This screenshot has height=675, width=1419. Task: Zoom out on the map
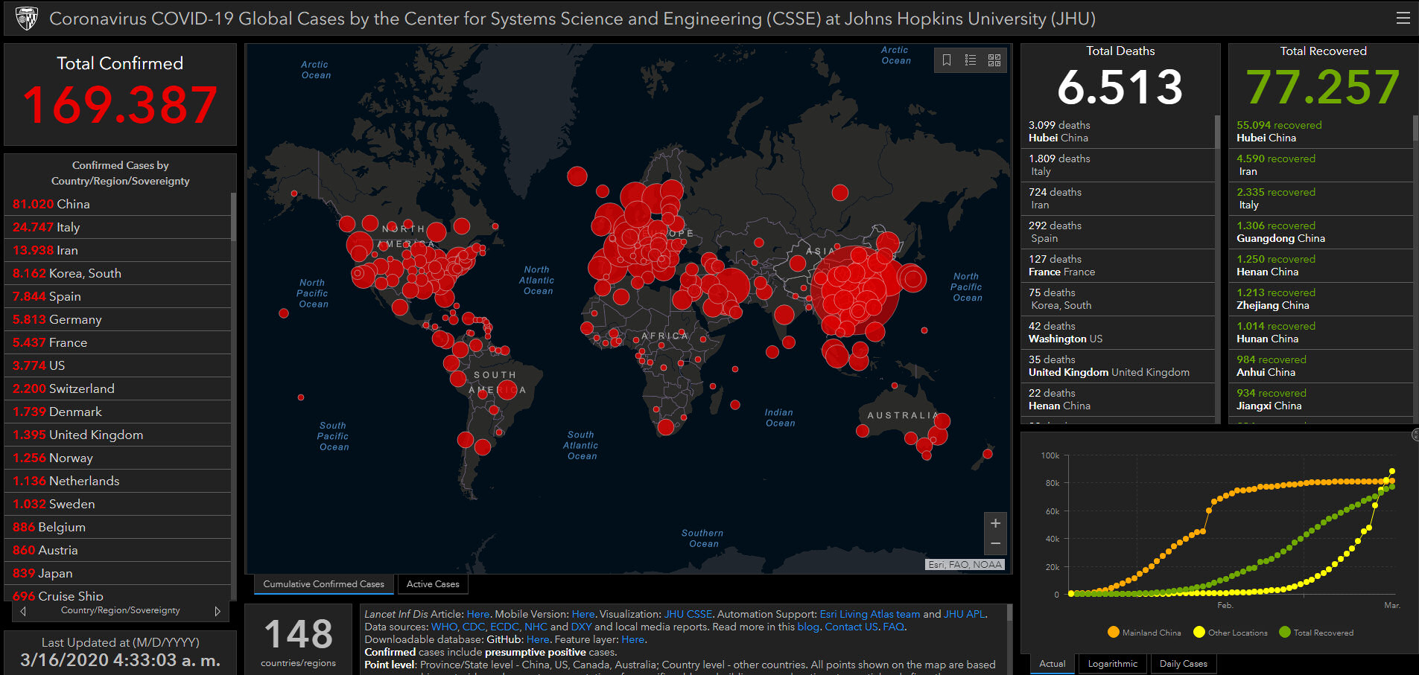[995, 544]
